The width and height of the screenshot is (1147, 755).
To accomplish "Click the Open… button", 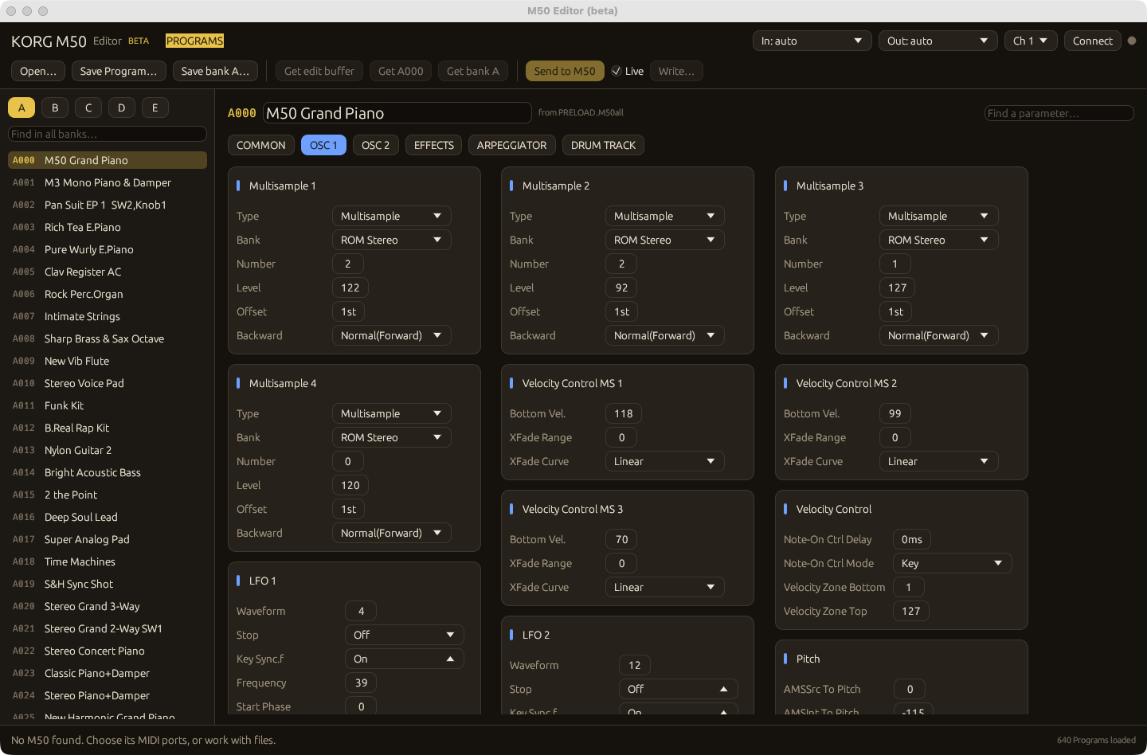I will coord(38,71).
